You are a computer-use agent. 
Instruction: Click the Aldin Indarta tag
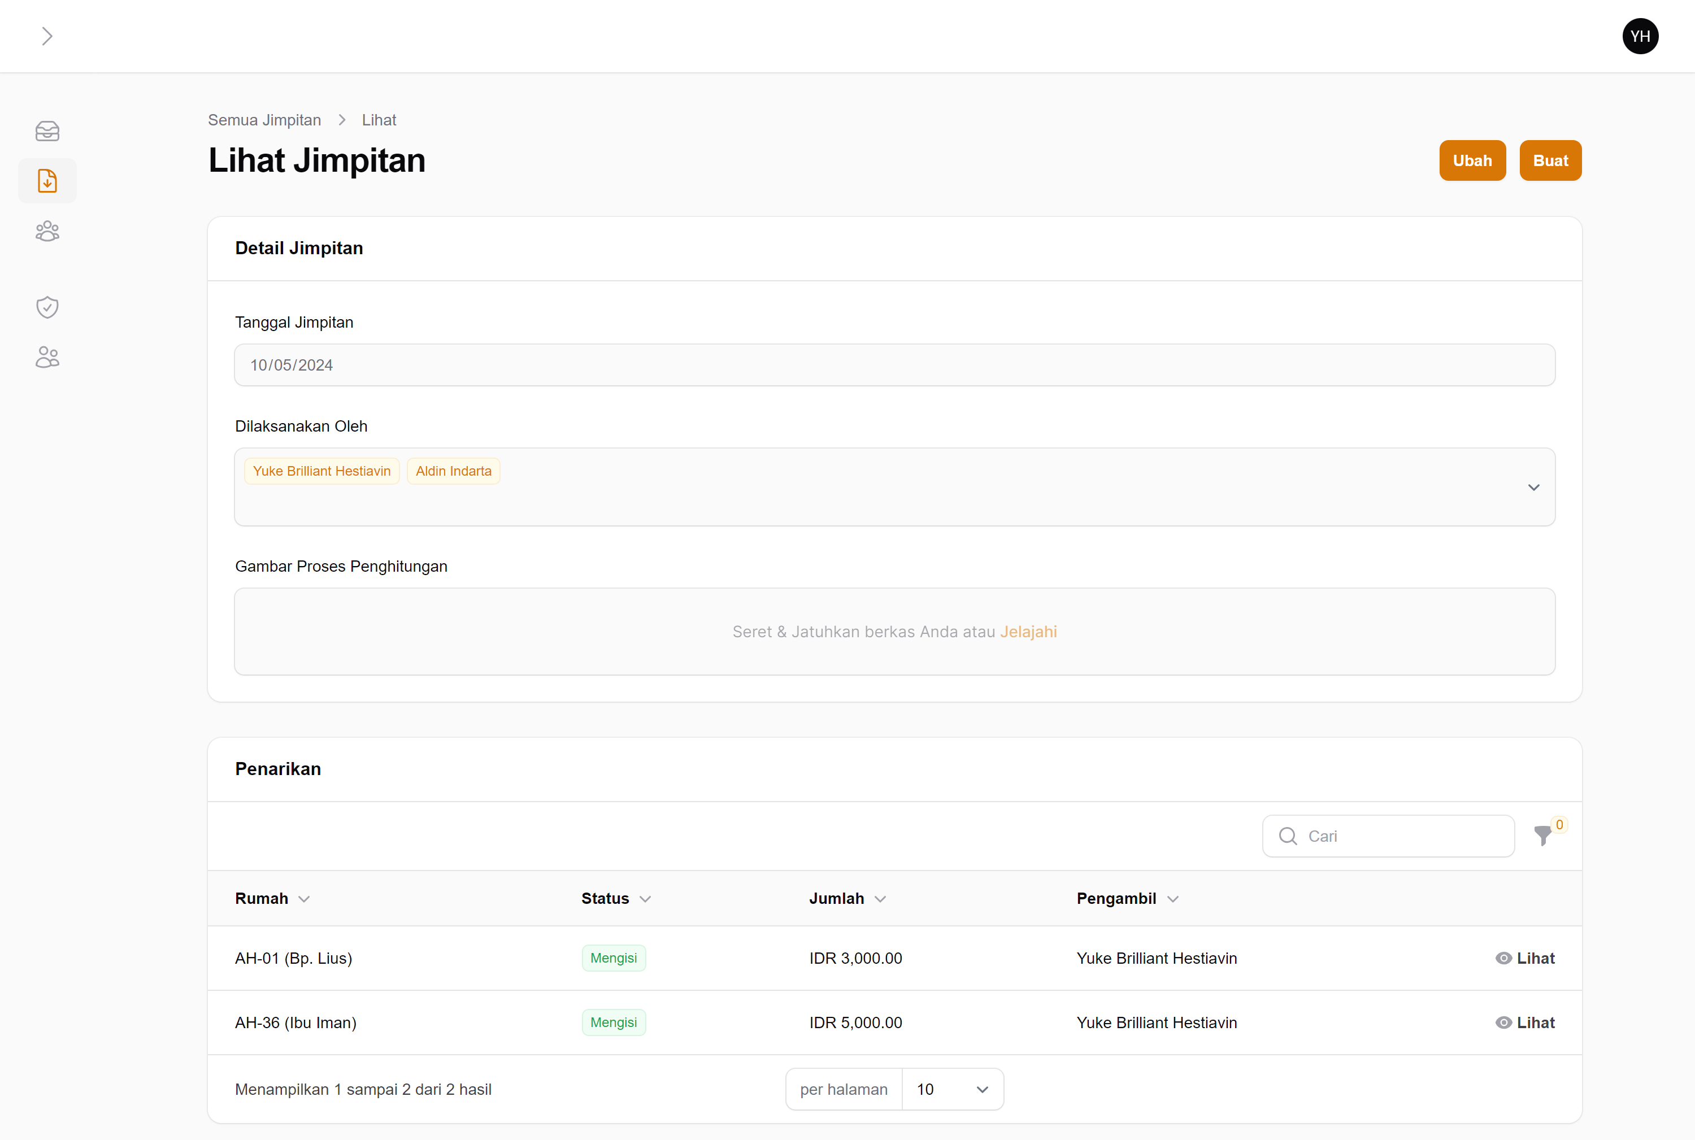[x=453, y=471]
